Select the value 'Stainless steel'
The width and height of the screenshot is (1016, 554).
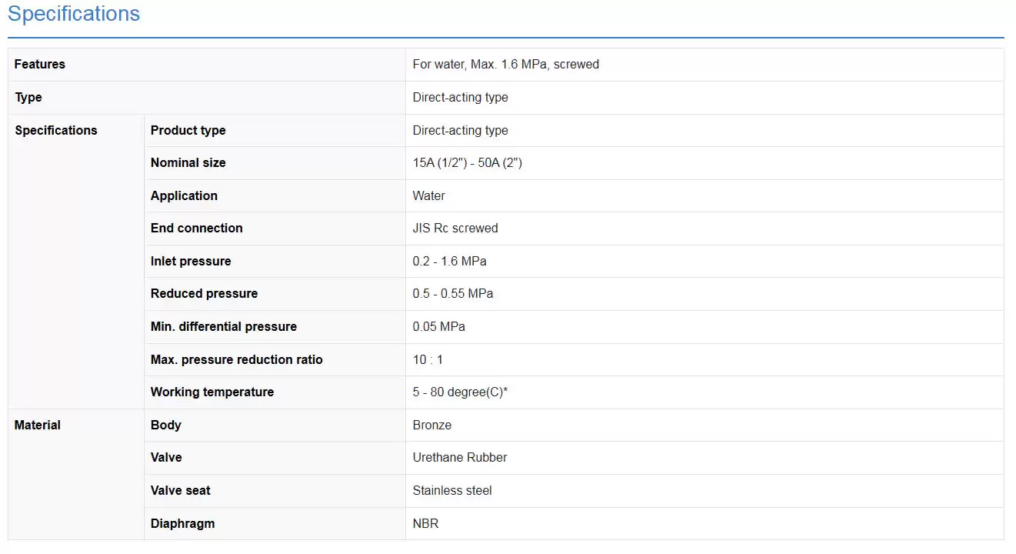(x=452, y=491)
